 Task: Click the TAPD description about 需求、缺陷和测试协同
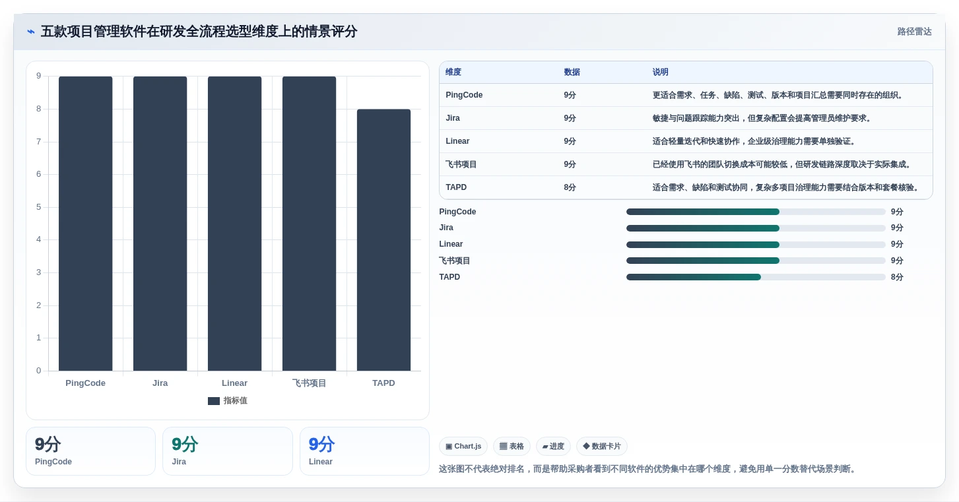tap(786, 187)
